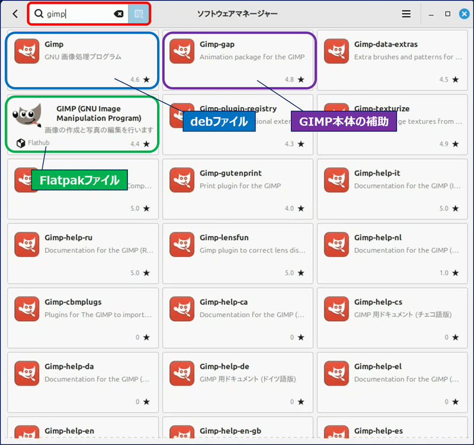Screen dimensions: 474x445
Task: Click the Gimp-help-ca package icon
Action: pyautogui.click(x=182, y=309)
